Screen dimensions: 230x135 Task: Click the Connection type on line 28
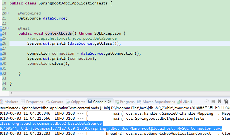[39, 53]
